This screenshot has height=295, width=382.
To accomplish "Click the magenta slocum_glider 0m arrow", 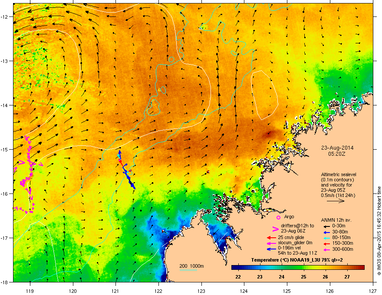I will [271, 243].
